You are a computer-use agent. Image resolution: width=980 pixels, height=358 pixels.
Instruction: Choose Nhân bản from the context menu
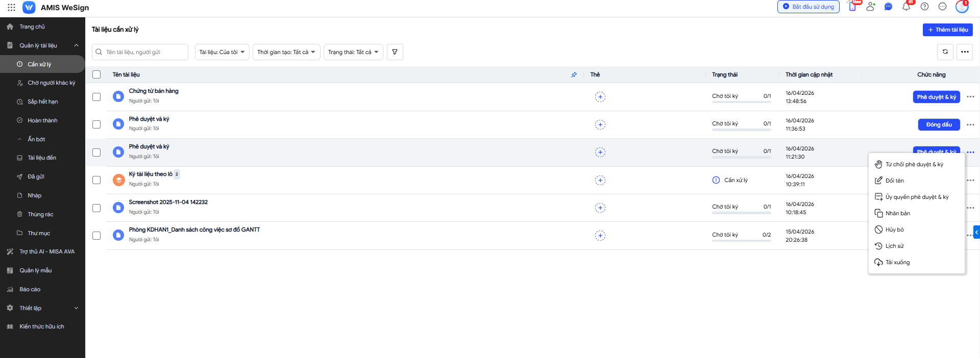coord(897,213)
